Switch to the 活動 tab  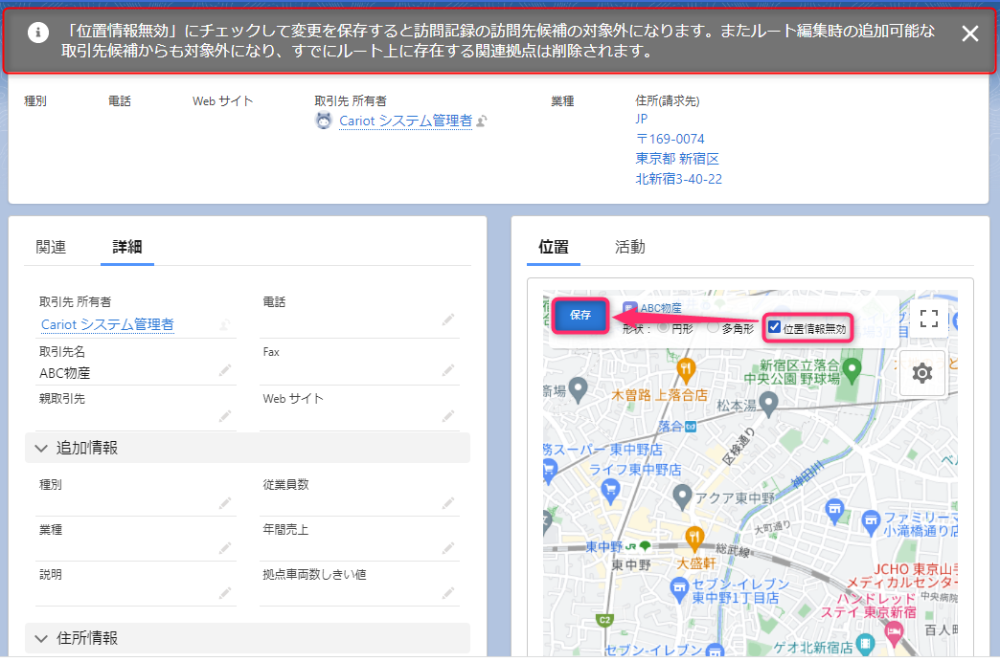coord(629,247)
